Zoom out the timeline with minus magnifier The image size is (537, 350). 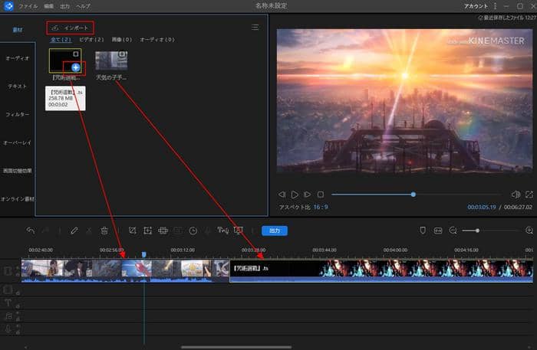pos(453,231)
